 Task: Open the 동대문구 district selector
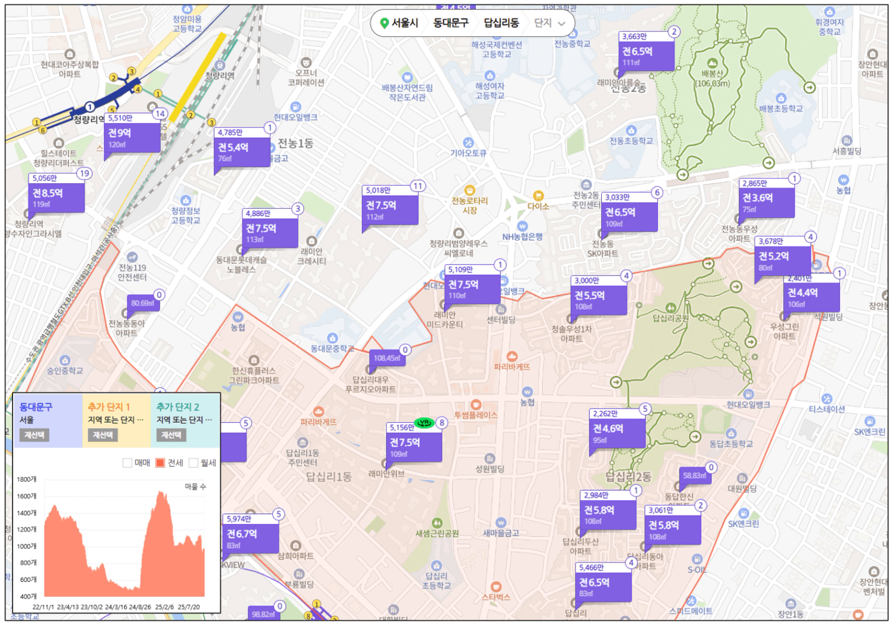tap(451, 23)
